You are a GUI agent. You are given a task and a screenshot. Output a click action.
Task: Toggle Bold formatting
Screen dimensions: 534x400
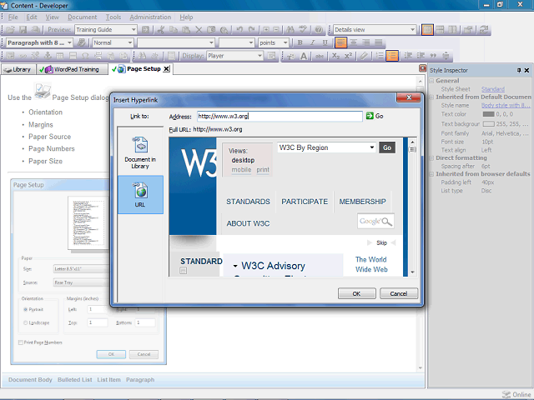pyautogui.click(x=300, y=42)
